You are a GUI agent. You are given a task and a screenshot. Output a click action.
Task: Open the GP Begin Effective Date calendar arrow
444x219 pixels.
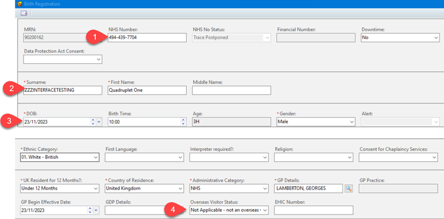[x=99, y=210]
